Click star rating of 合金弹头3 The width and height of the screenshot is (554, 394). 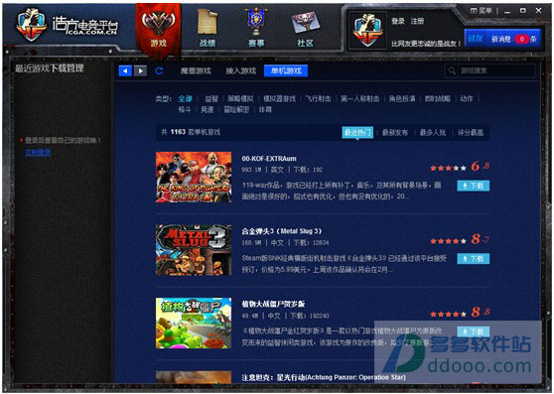coord(448,241)
